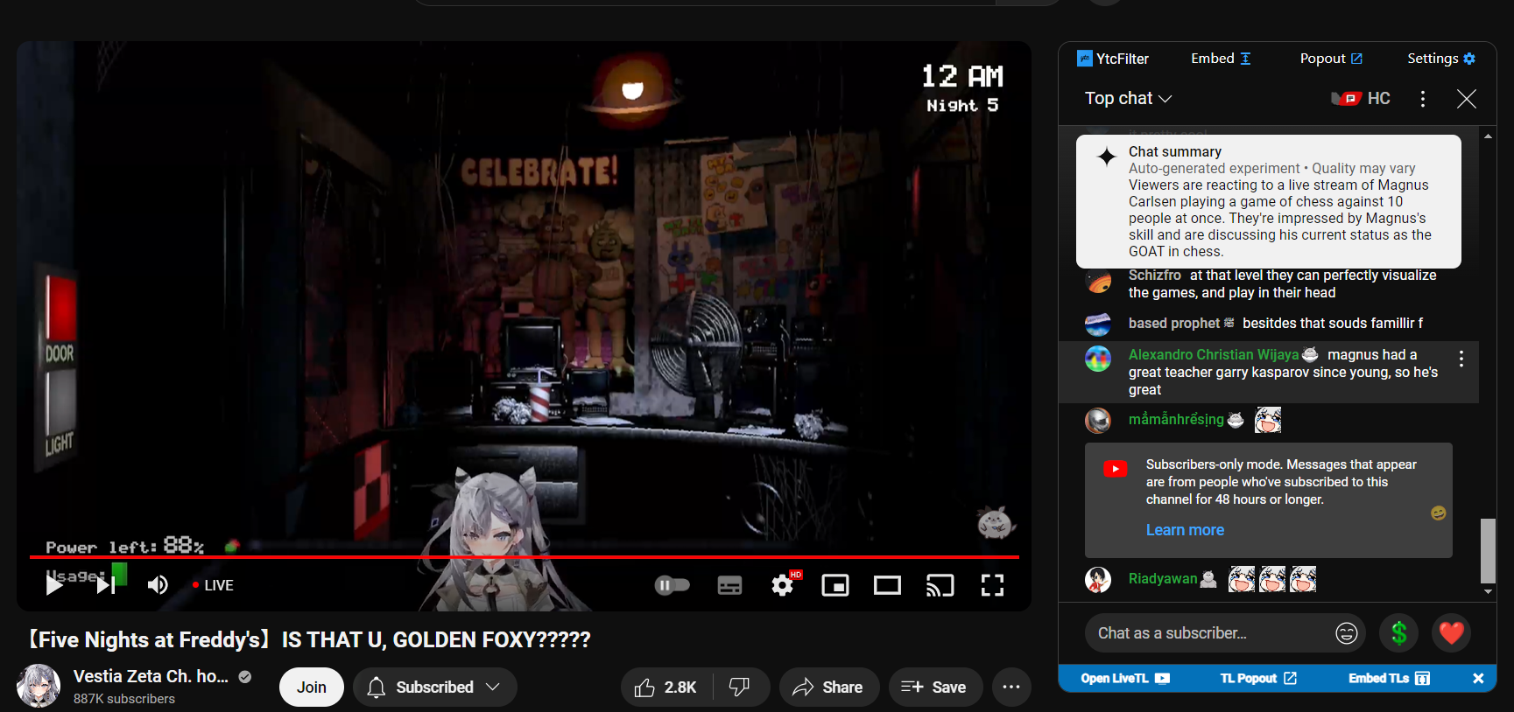This screenshot has height=712, width=1514.
Task: Toggle subtitles closed captions button
Action: 729,585
